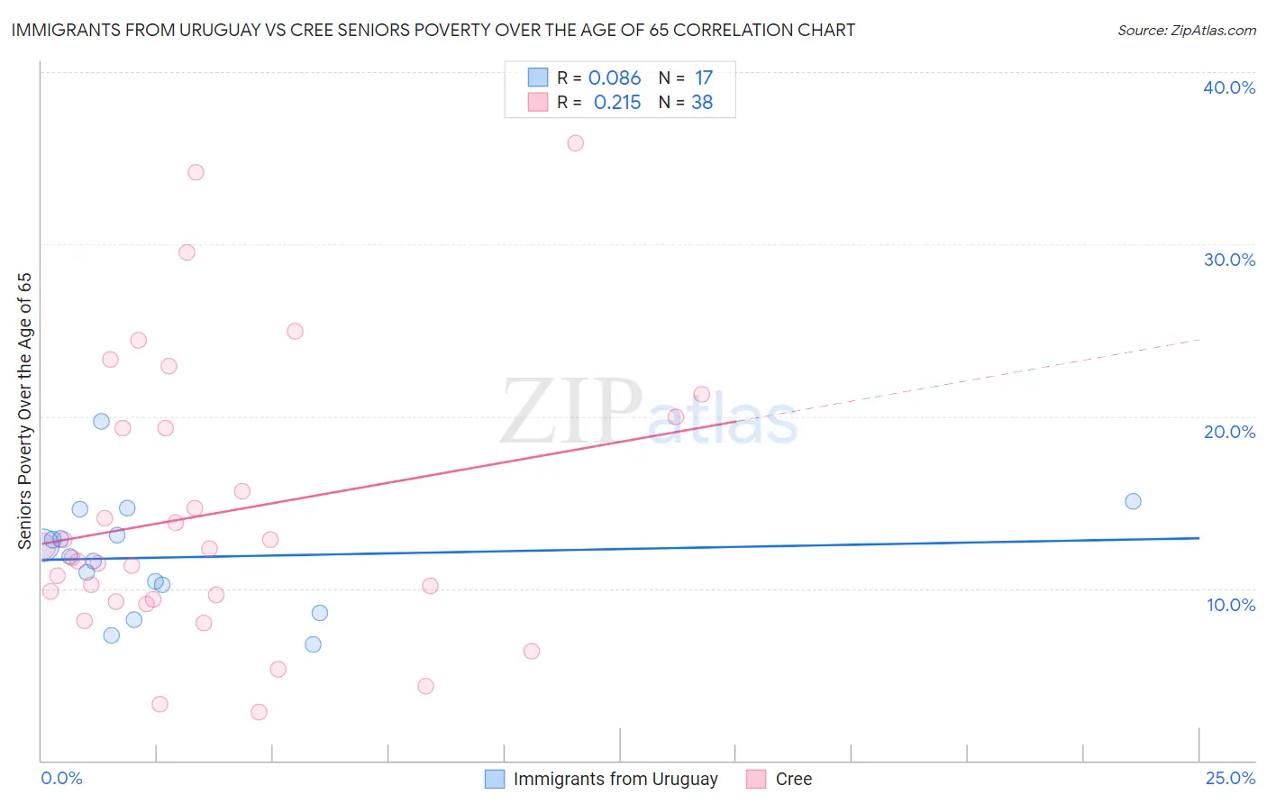Click the blue Immigrants from Uruguay legend swatch

pyautogui.click(x=495, y=779)
